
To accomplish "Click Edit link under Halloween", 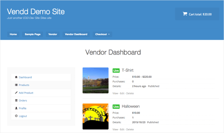I will [122, 129].
